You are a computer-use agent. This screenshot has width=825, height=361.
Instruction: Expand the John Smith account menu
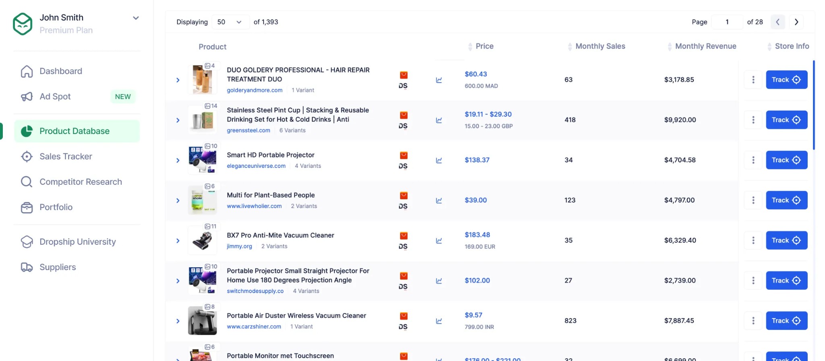tap(136, 18)
